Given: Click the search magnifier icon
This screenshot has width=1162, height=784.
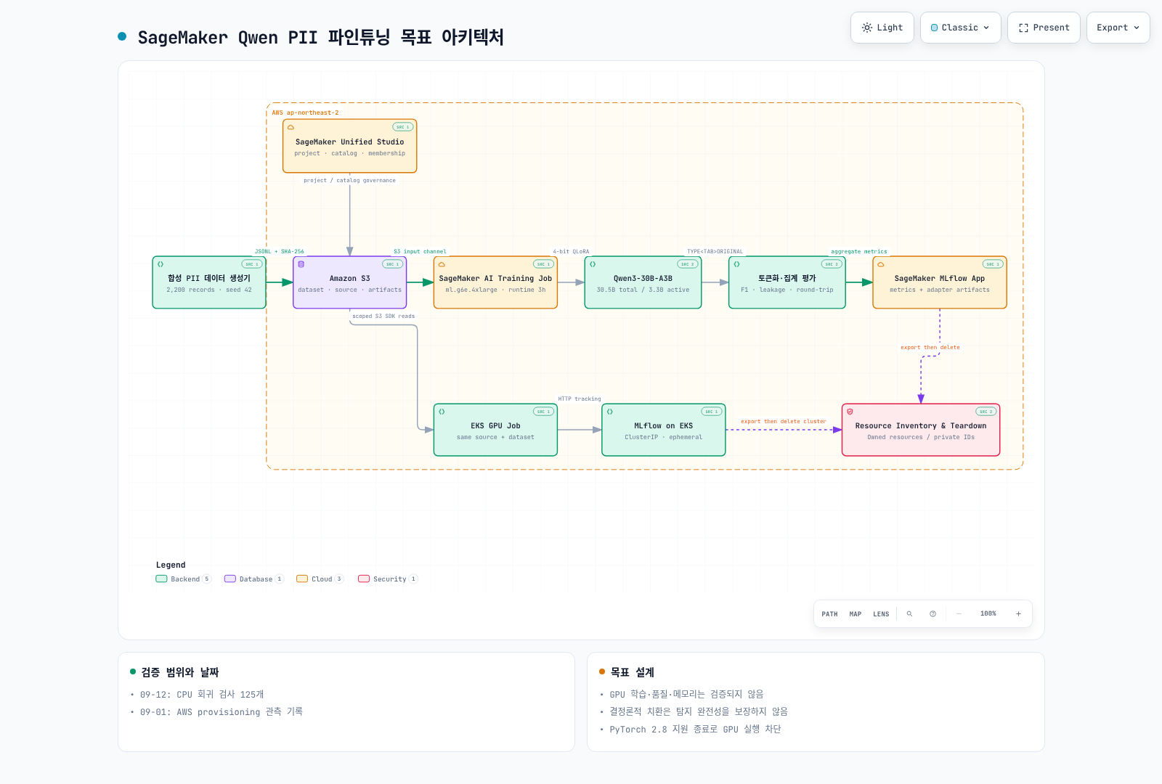Looking at the screenshot, I should point(909,614).
